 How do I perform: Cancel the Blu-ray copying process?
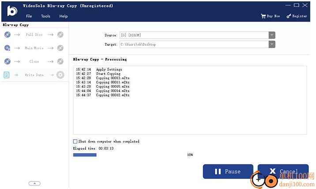point(283,171)
